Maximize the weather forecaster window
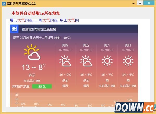Viewport: 156px width, 114px height. [140, 3]
